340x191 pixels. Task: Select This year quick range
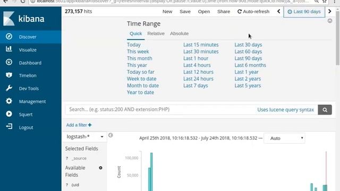137,65
